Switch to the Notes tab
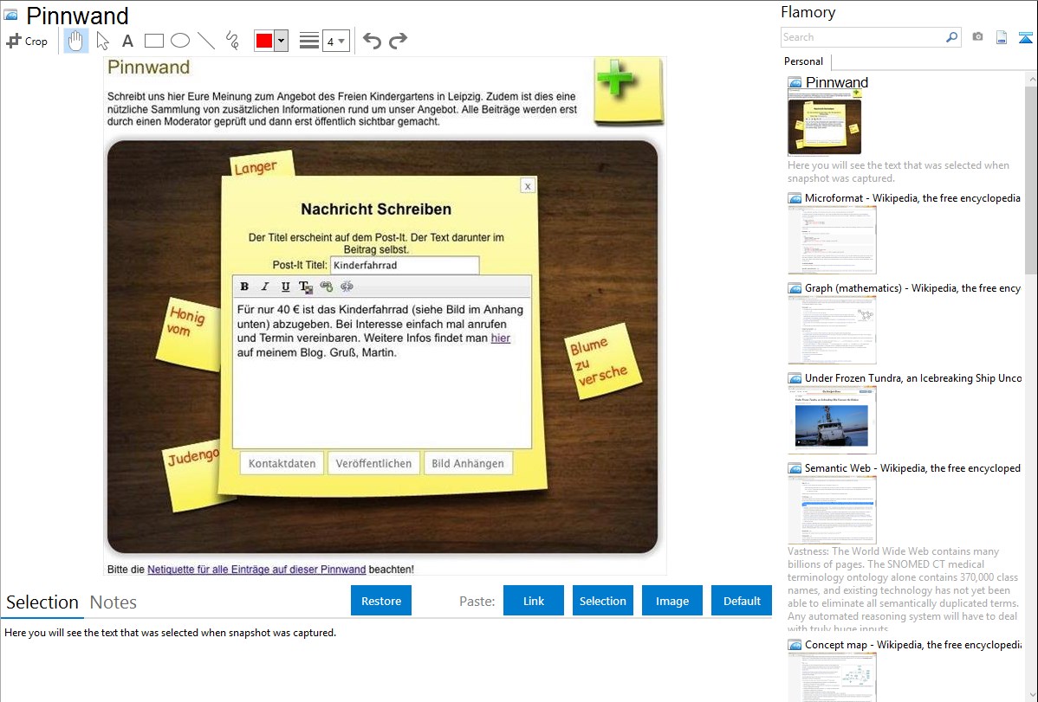Screen dimensions: 1038x702 114,602
